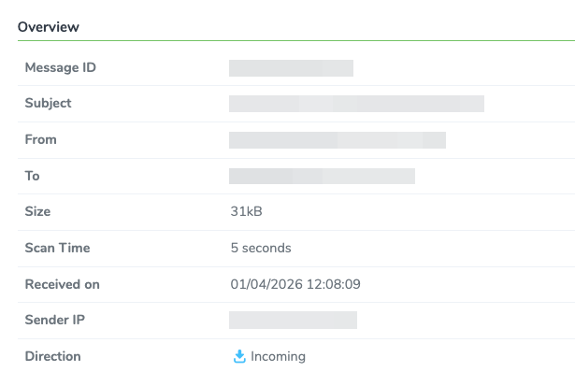Select the Scan Time label
575x386 pixels.
pos(58,248)
